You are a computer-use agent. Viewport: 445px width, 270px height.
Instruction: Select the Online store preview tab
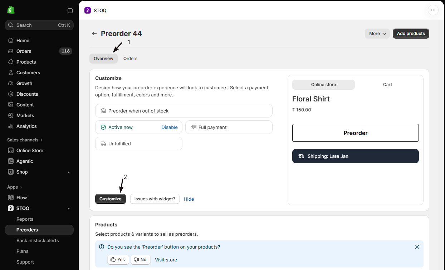click(323, 85)
